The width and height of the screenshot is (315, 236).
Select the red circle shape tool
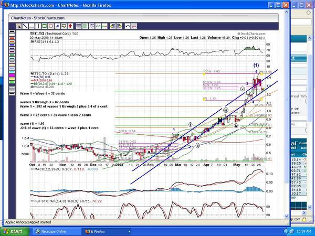[x=51, y=26]
